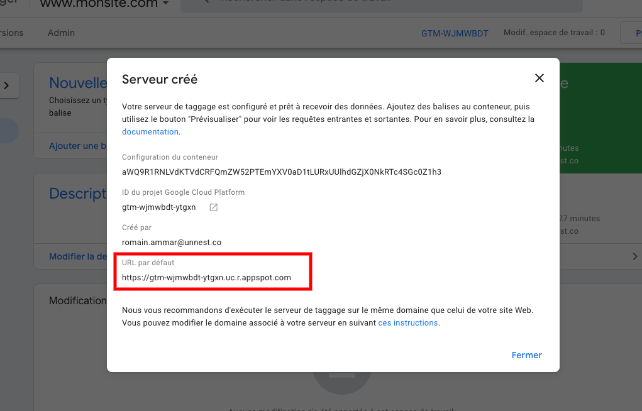The image size is (642, 411).
Task: Click Modif. espace de travail : 0
Action: [x=554, y=32]
